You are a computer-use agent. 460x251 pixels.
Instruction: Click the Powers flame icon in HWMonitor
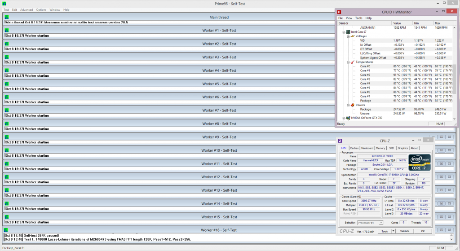(352, 105)
